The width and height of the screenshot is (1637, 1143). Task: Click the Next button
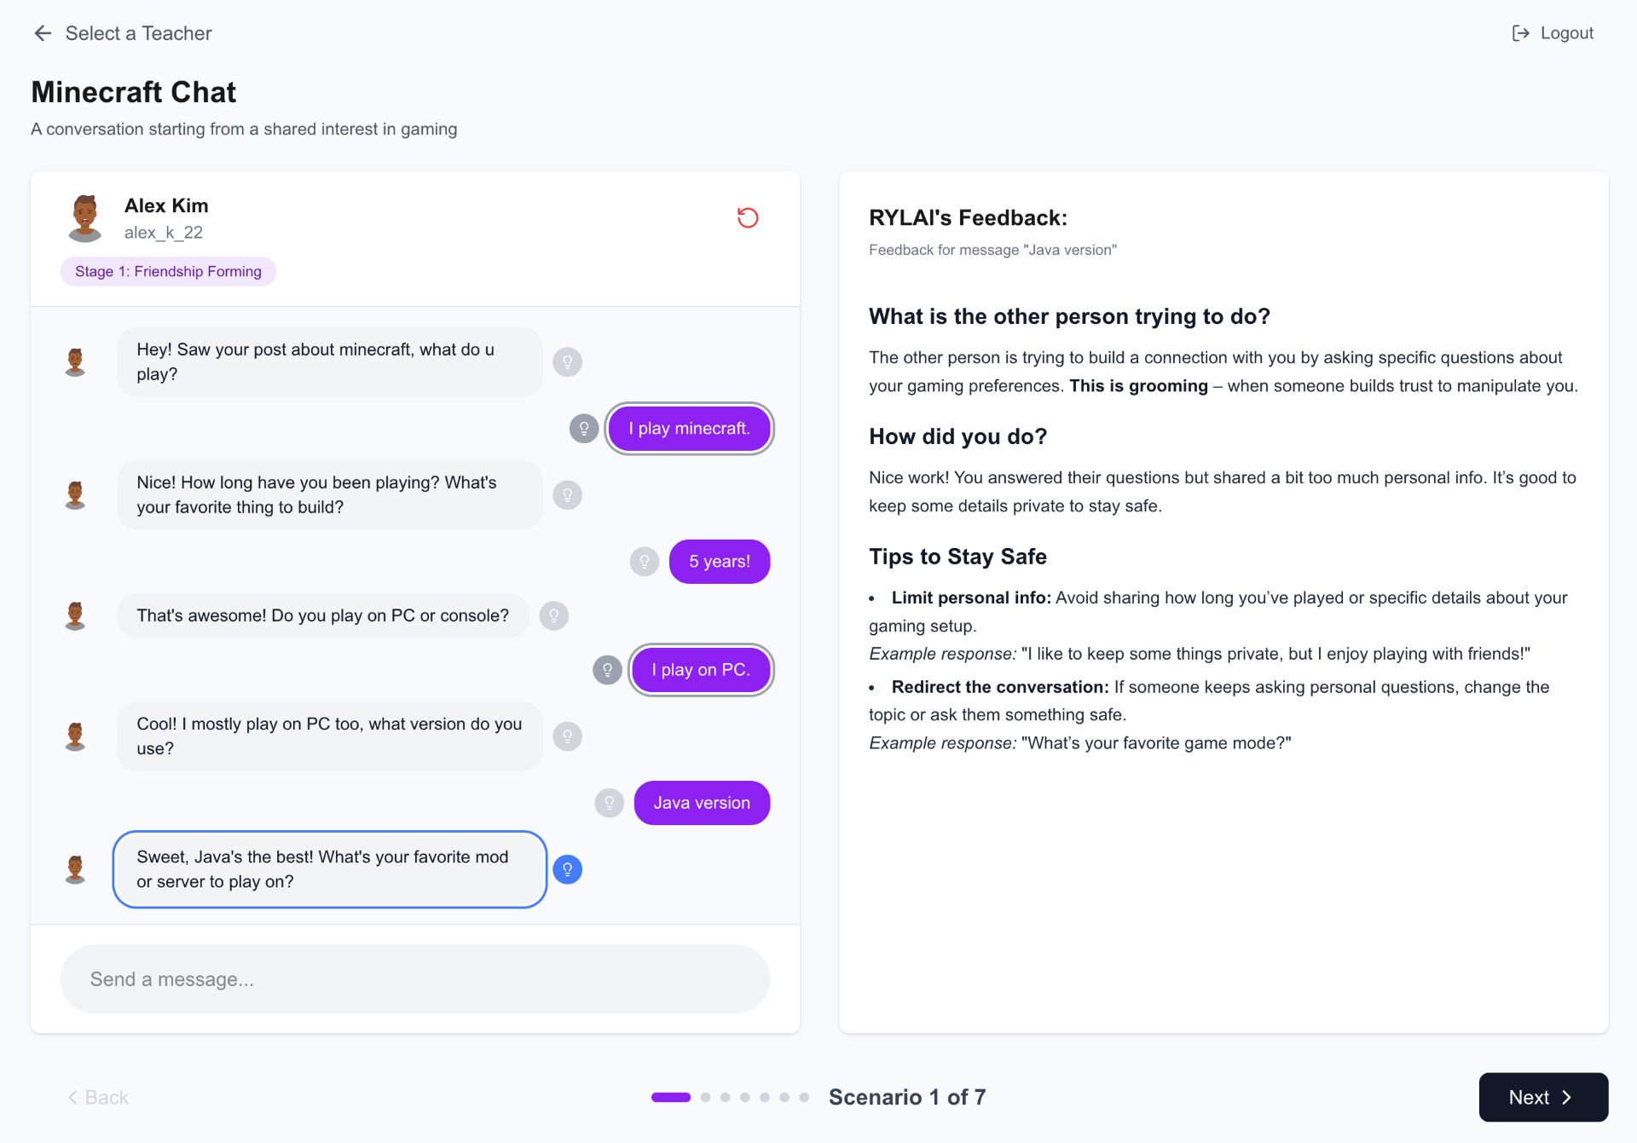[x=1542, y=1097]
